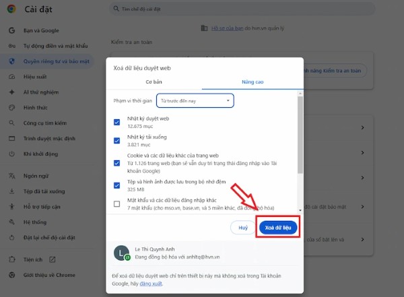The width and height of the screenshot is (404, 297).
Task: Open the Tệp đã tải xuống download icon
Action: point(11,191)
